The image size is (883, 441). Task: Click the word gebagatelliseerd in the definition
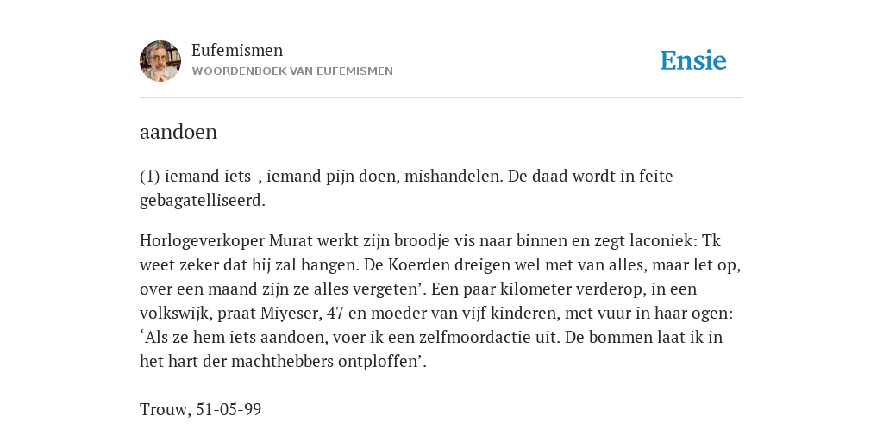pos(202,201)
